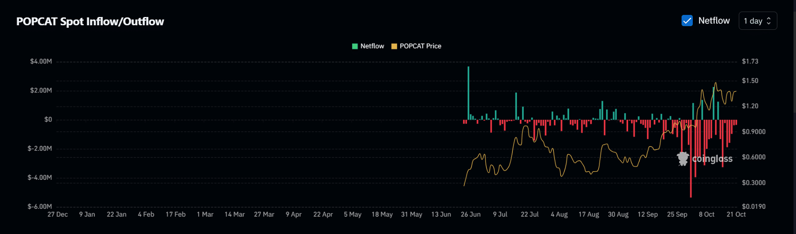
Task: Click the green Netflow legend swatch
Action: [x=355, y=46]
